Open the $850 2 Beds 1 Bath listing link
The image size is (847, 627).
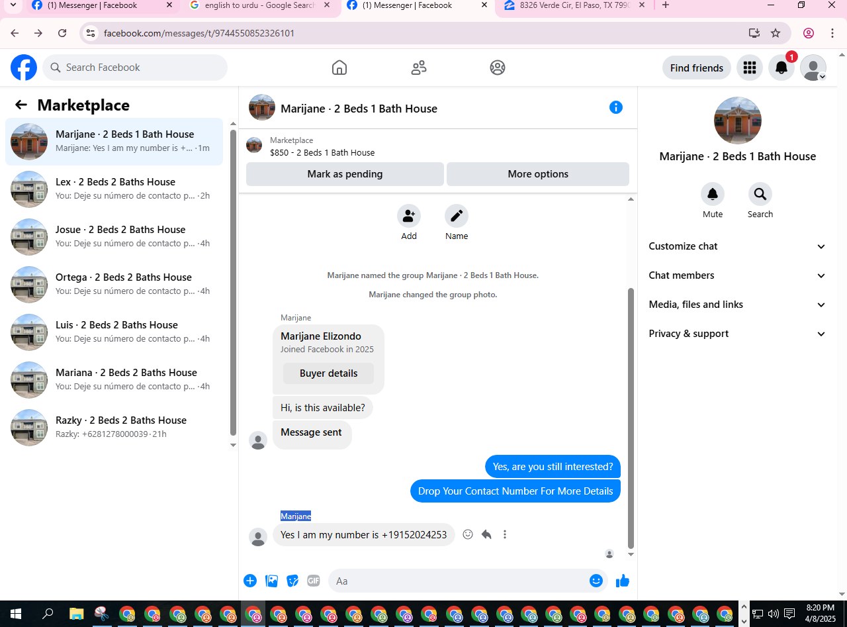(322, 152)
